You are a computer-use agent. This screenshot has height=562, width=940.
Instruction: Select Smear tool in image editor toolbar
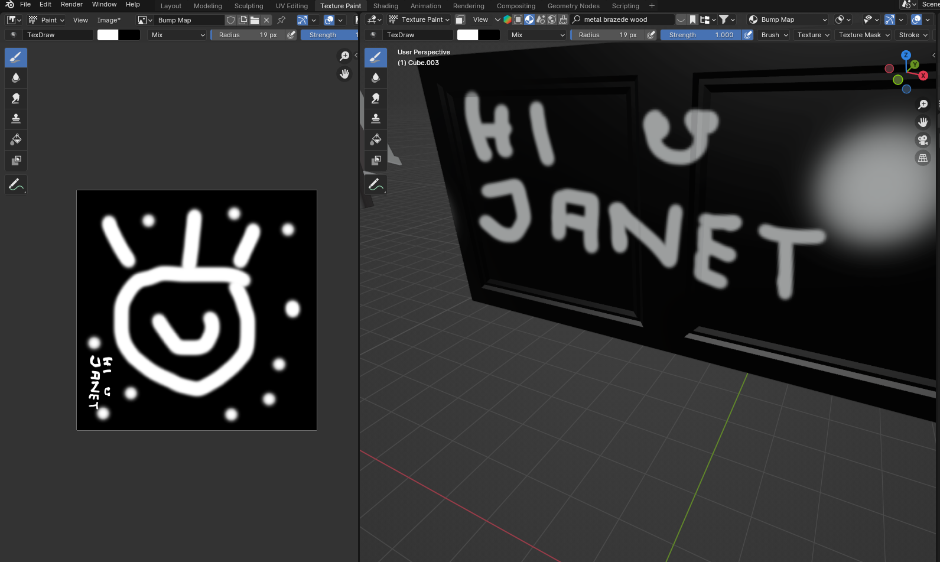point(16,99)
